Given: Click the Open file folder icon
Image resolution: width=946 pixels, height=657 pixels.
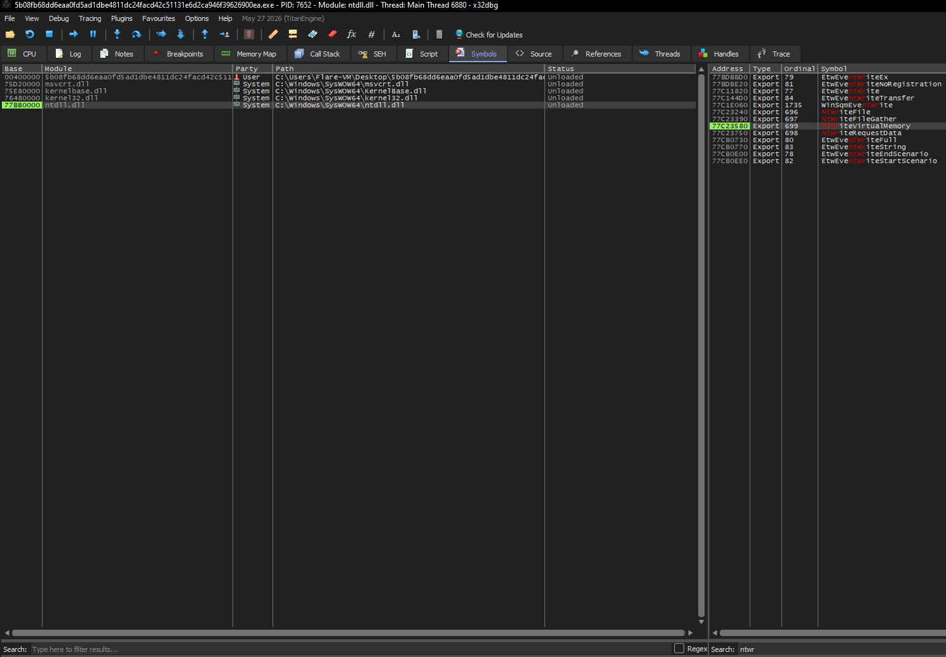Looking at the screenshot, I should tap(10, 34).
